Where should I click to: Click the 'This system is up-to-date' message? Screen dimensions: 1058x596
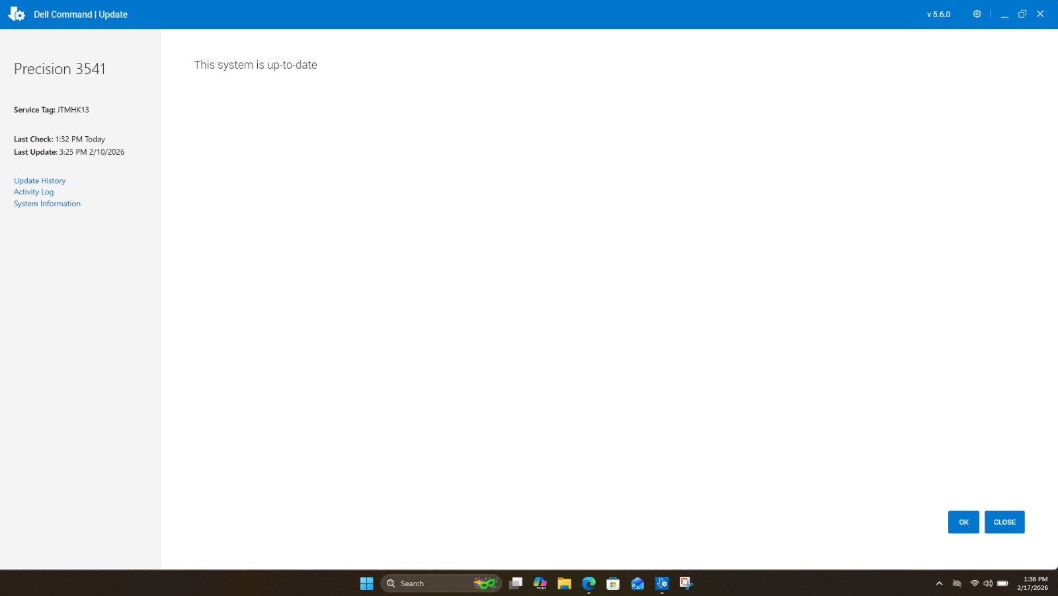tap(255, 65)
